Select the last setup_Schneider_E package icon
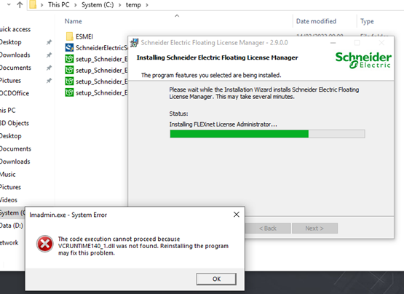The width and height of the screenshot is (404, 294). click(x=69, y=92)
